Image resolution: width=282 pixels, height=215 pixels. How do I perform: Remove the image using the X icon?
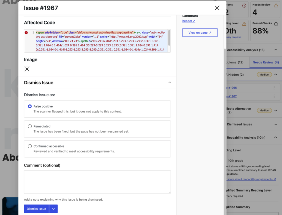click(x=27, y=69)
